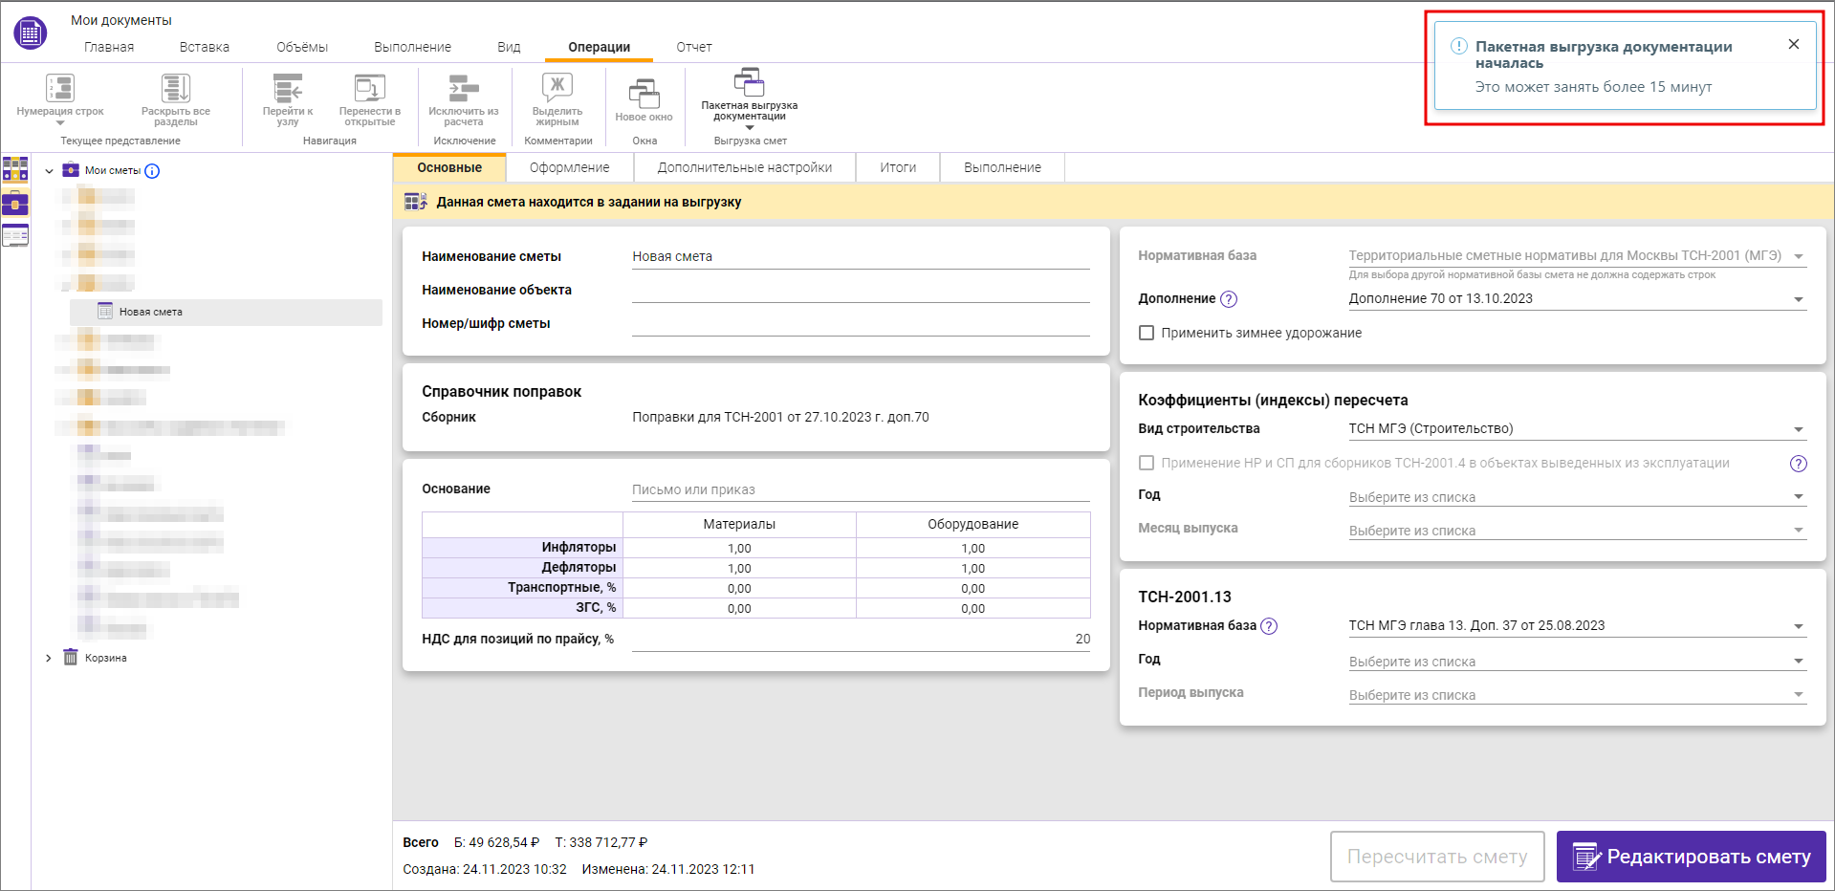Select Новая смета in the tree

click(x=150, y=312)
